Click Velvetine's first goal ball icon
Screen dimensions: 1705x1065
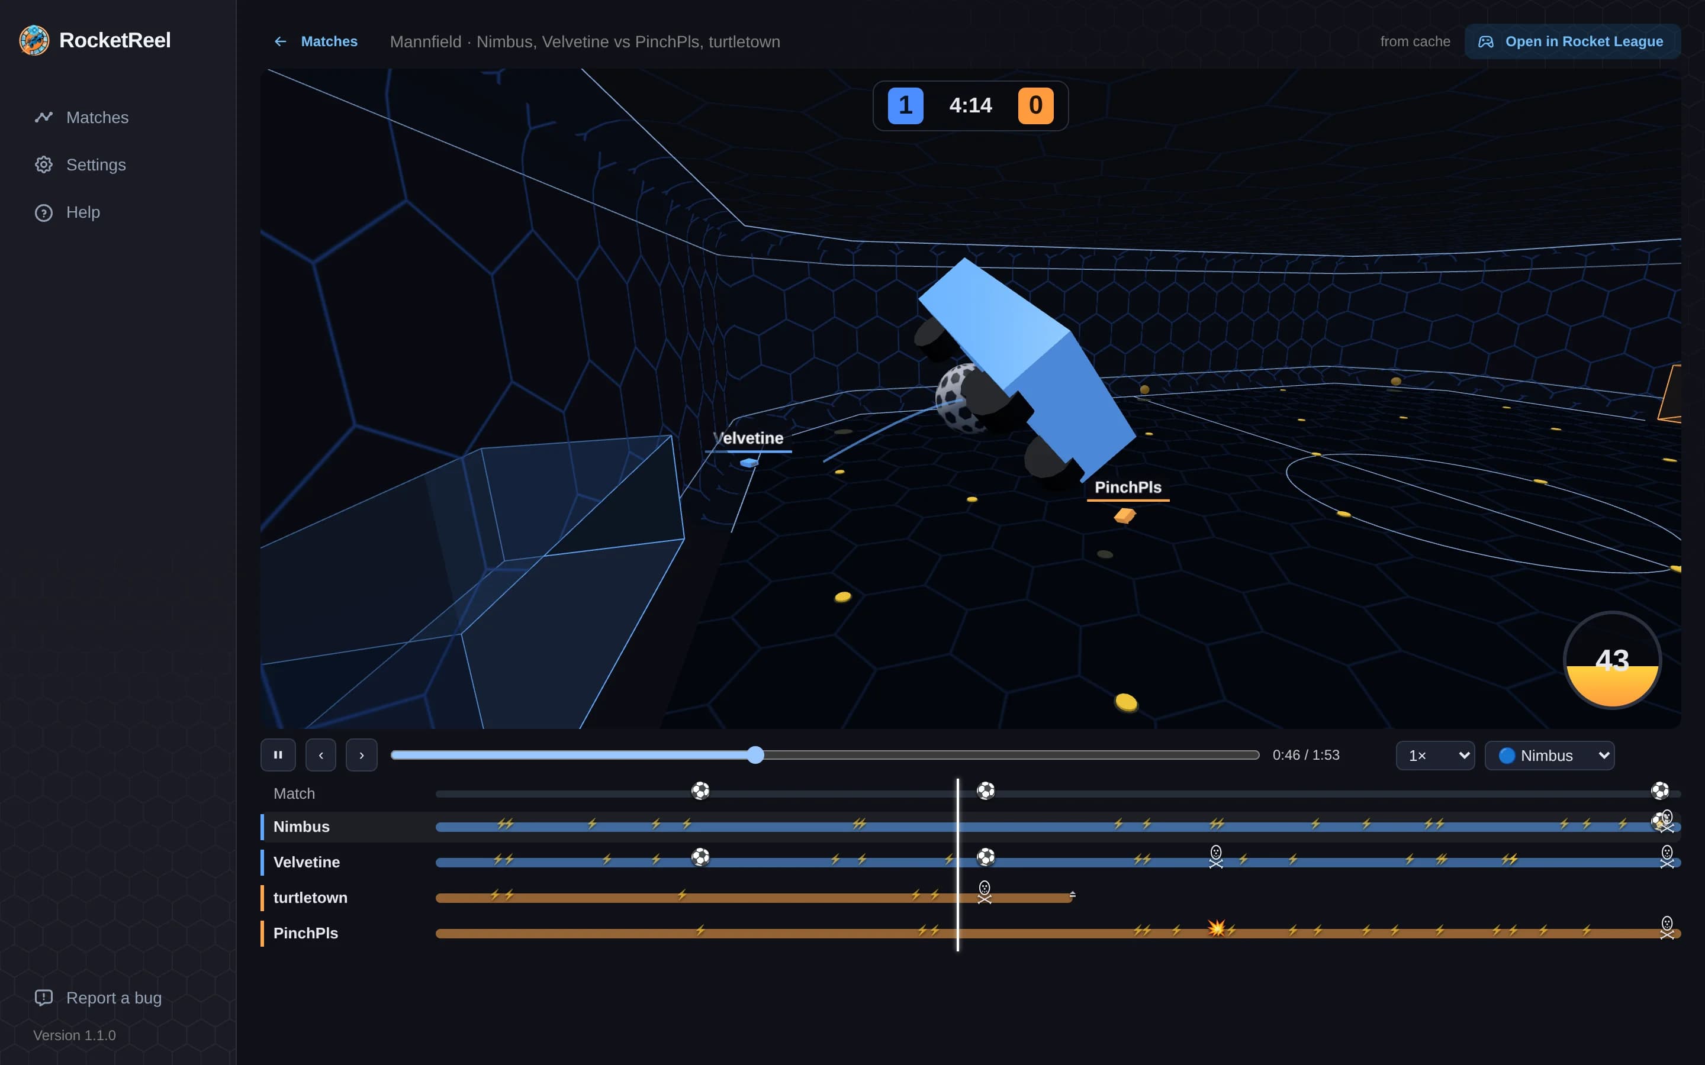pos(700,857)
